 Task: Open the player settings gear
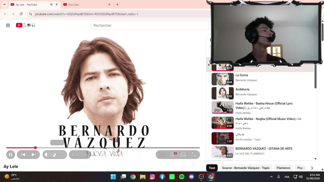[173, 155]
